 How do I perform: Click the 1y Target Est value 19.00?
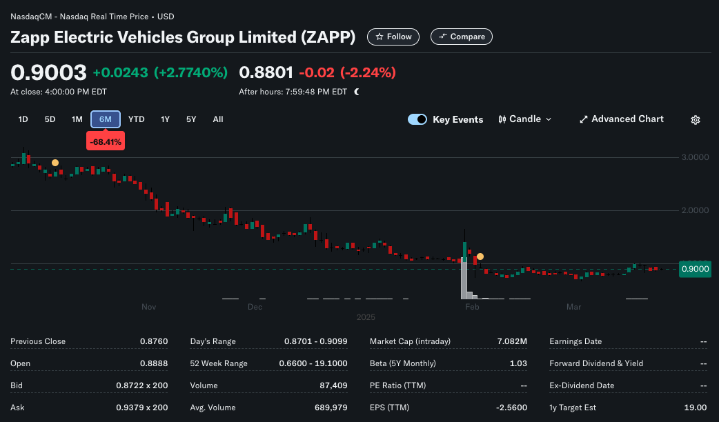[x=695, y=408]
